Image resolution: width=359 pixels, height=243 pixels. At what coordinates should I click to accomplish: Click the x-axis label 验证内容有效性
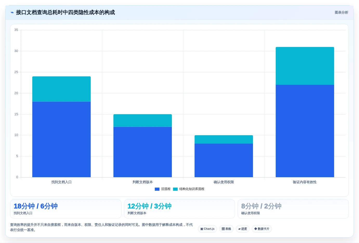[305, 182]
